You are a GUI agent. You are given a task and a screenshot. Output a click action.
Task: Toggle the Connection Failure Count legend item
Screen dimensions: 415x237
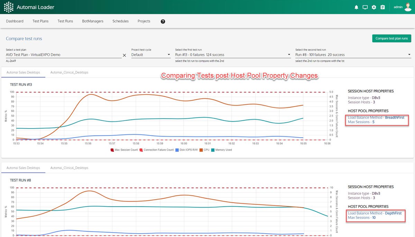point(156,150)
